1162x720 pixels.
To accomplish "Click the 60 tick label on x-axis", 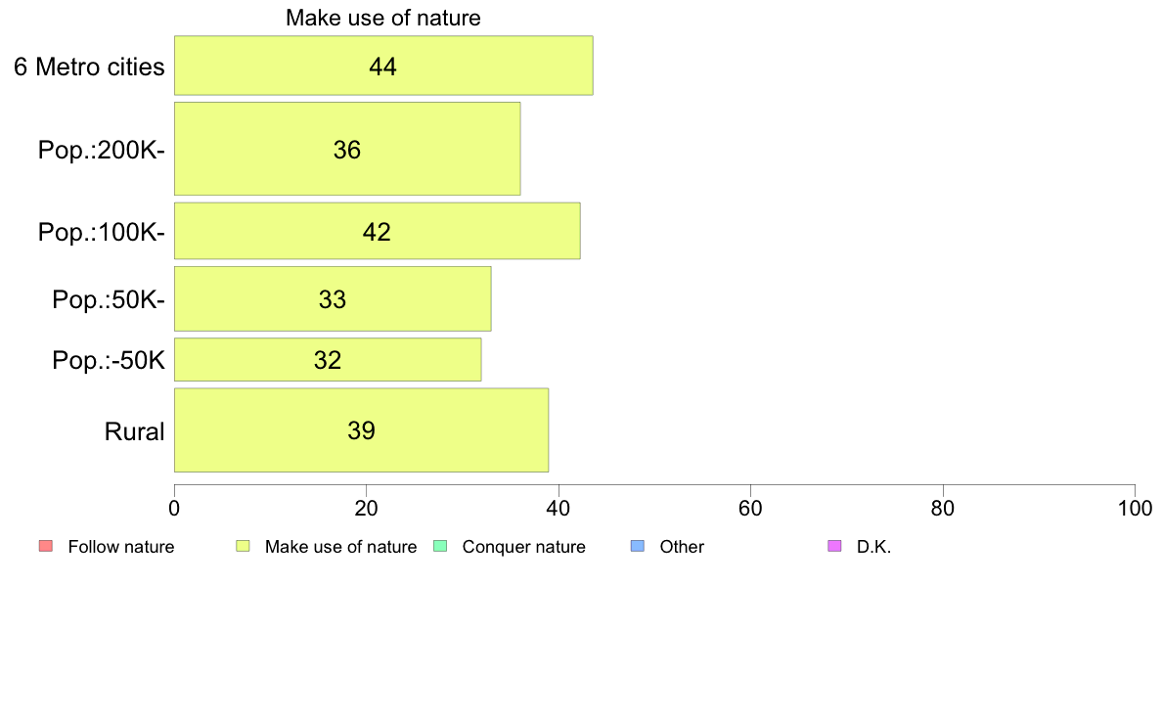I will pos(751,508).
